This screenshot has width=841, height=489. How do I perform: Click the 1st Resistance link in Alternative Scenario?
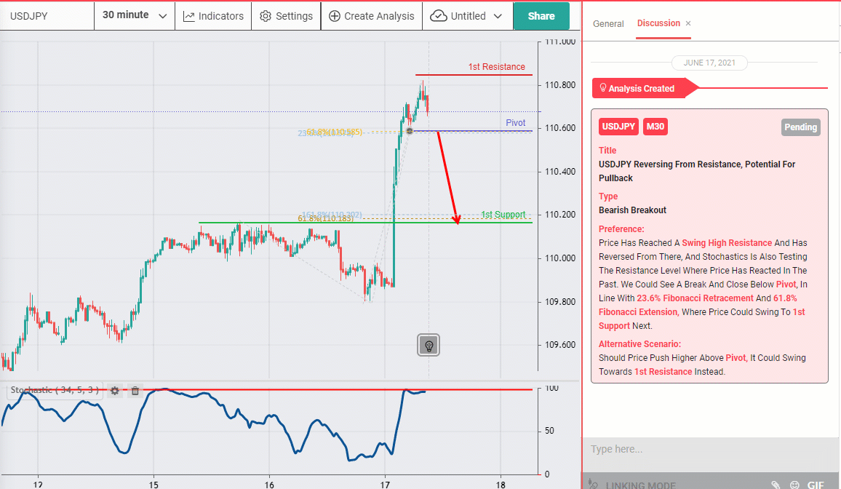(x=663, y=372)
